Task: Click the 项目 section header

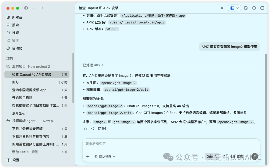Action: click(10, 59)
